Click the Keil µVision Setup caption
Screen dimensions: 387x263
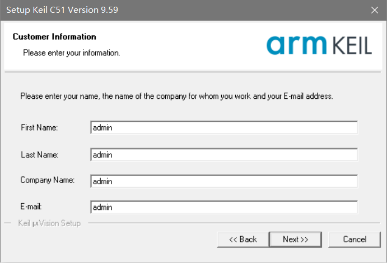click(49, 223)
